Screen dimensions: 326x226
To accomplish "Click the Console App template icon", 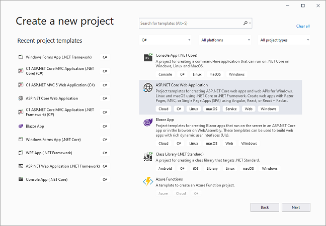I will coord(148,57).
